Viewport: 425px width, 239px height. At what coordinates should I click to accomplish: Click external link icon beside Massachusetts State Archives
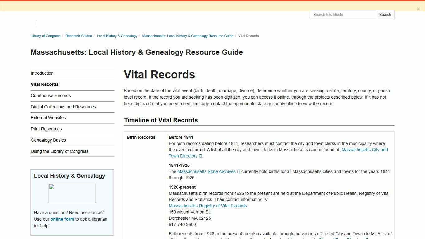[x=239, y=171]
